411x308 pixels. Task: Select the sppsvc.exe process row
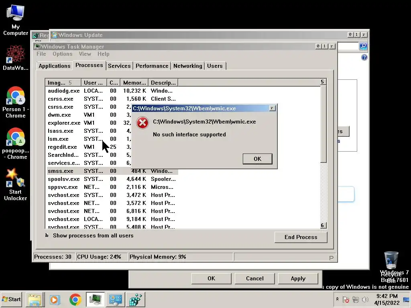pos(112,187)
